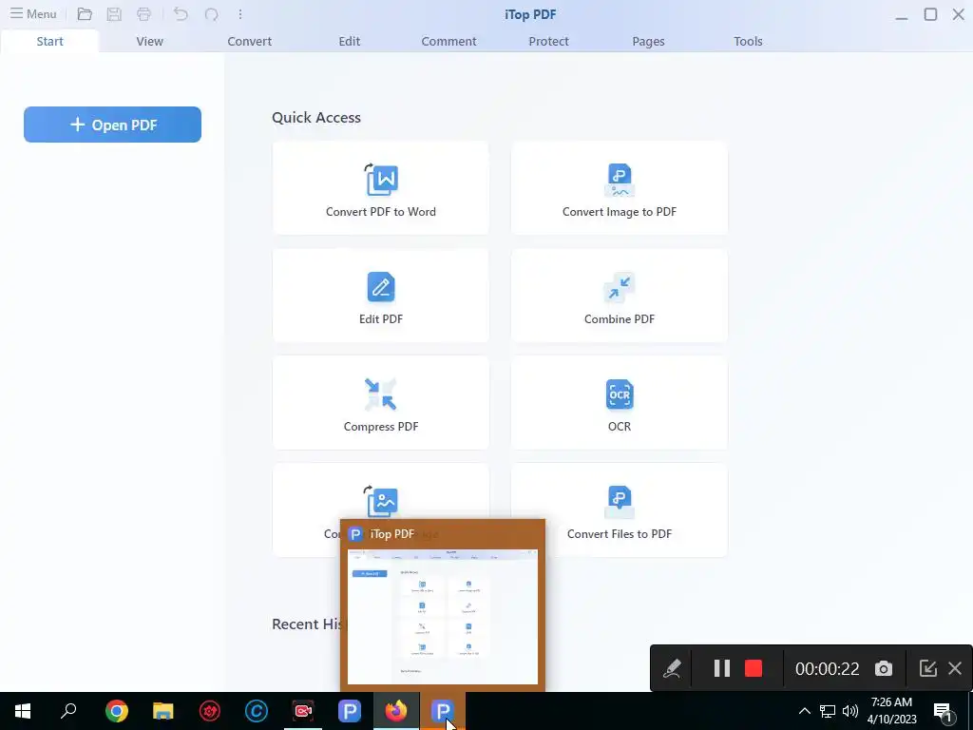Viewport: 973px width, 730px height.
Task: Select the Convert PDF to Word label
Action: pyautogui.click(x=381, y=212)
